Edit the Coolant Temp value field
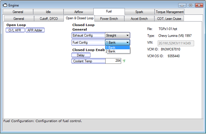The image size is (206, 134). pos(113,61)
